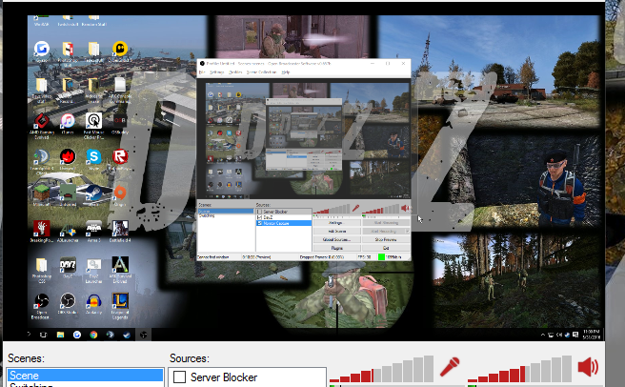Open Settings menu in the small OBS window
The width and height of the screenshot is (625, 387).
tap(217, 72)
